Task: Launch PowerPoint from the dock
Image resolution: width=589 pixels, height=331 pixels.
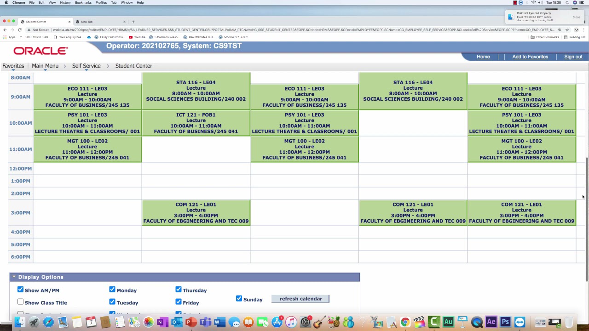Action: tap(191, 322)
